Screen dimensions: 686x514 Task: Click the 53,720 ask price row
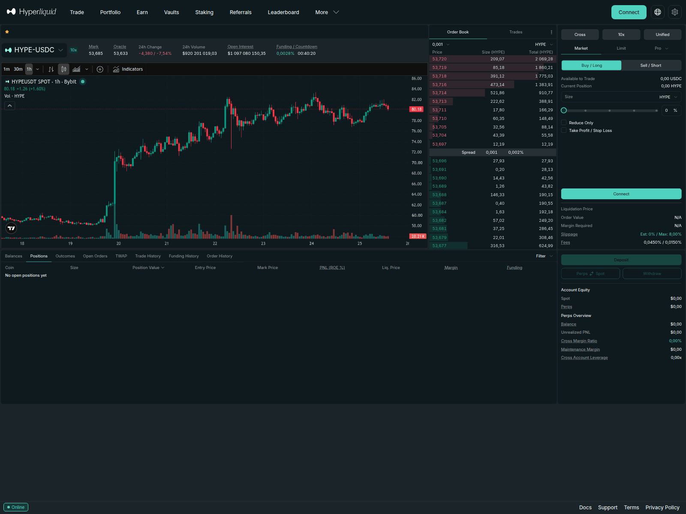click(x=493, y=59)
